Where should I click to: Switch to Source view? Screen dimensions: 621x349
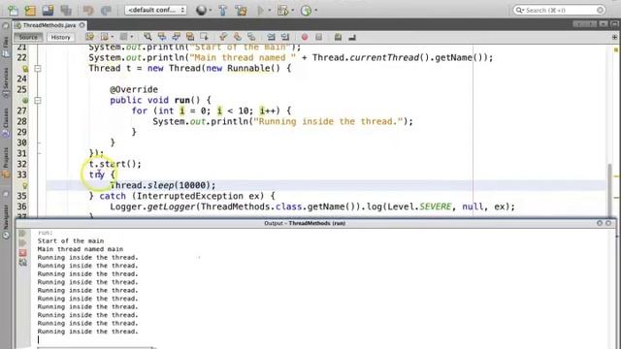pos(28,37)
